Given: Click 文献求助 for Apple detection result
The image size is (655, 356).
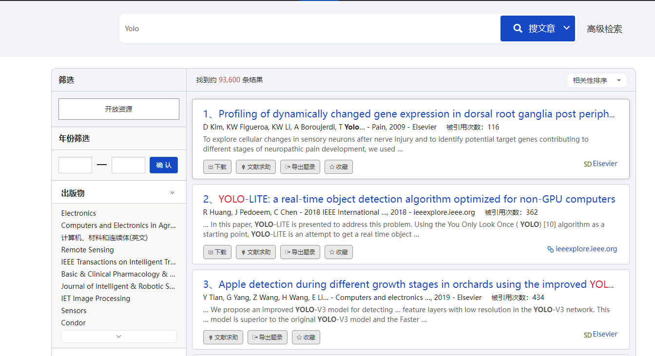Looking at the screenshot, I should (223, 337).
